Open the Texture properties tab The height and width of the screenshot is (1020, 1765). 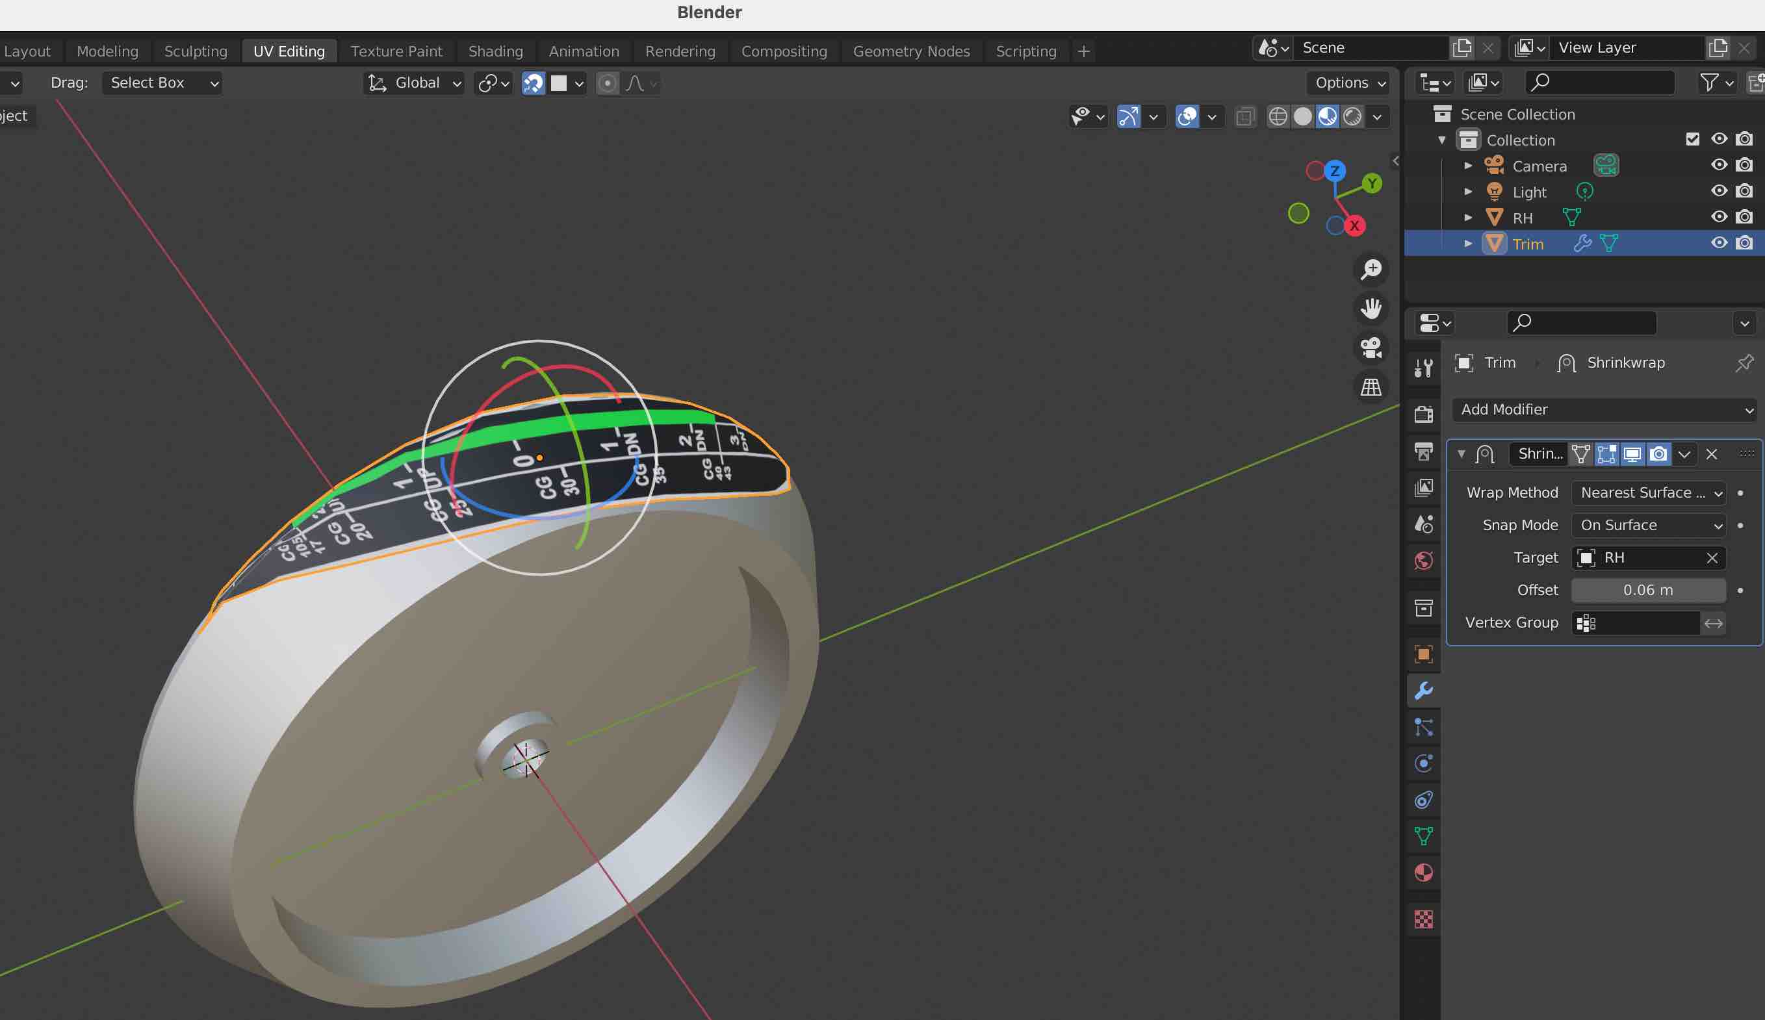pos(1423,919)
